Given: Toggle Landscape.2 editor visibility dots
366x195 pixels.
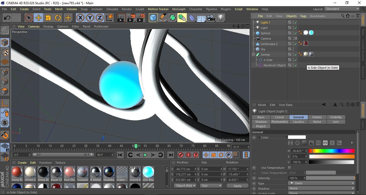Looking at the screenshot, I should [293, 44].
